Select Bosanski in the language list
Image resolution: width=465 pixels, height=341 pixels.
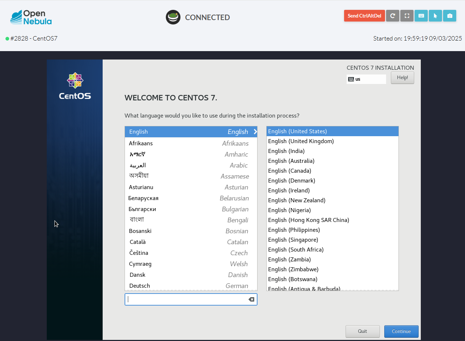pos(191,231)
